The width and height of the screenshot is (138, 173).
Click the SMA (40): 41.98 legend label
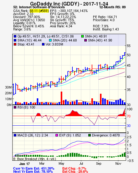(x=100, y=40)
